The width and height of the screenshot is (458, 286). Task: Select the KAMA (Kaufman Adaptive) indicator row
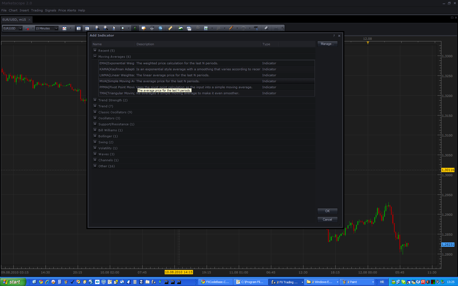(206, 69)
